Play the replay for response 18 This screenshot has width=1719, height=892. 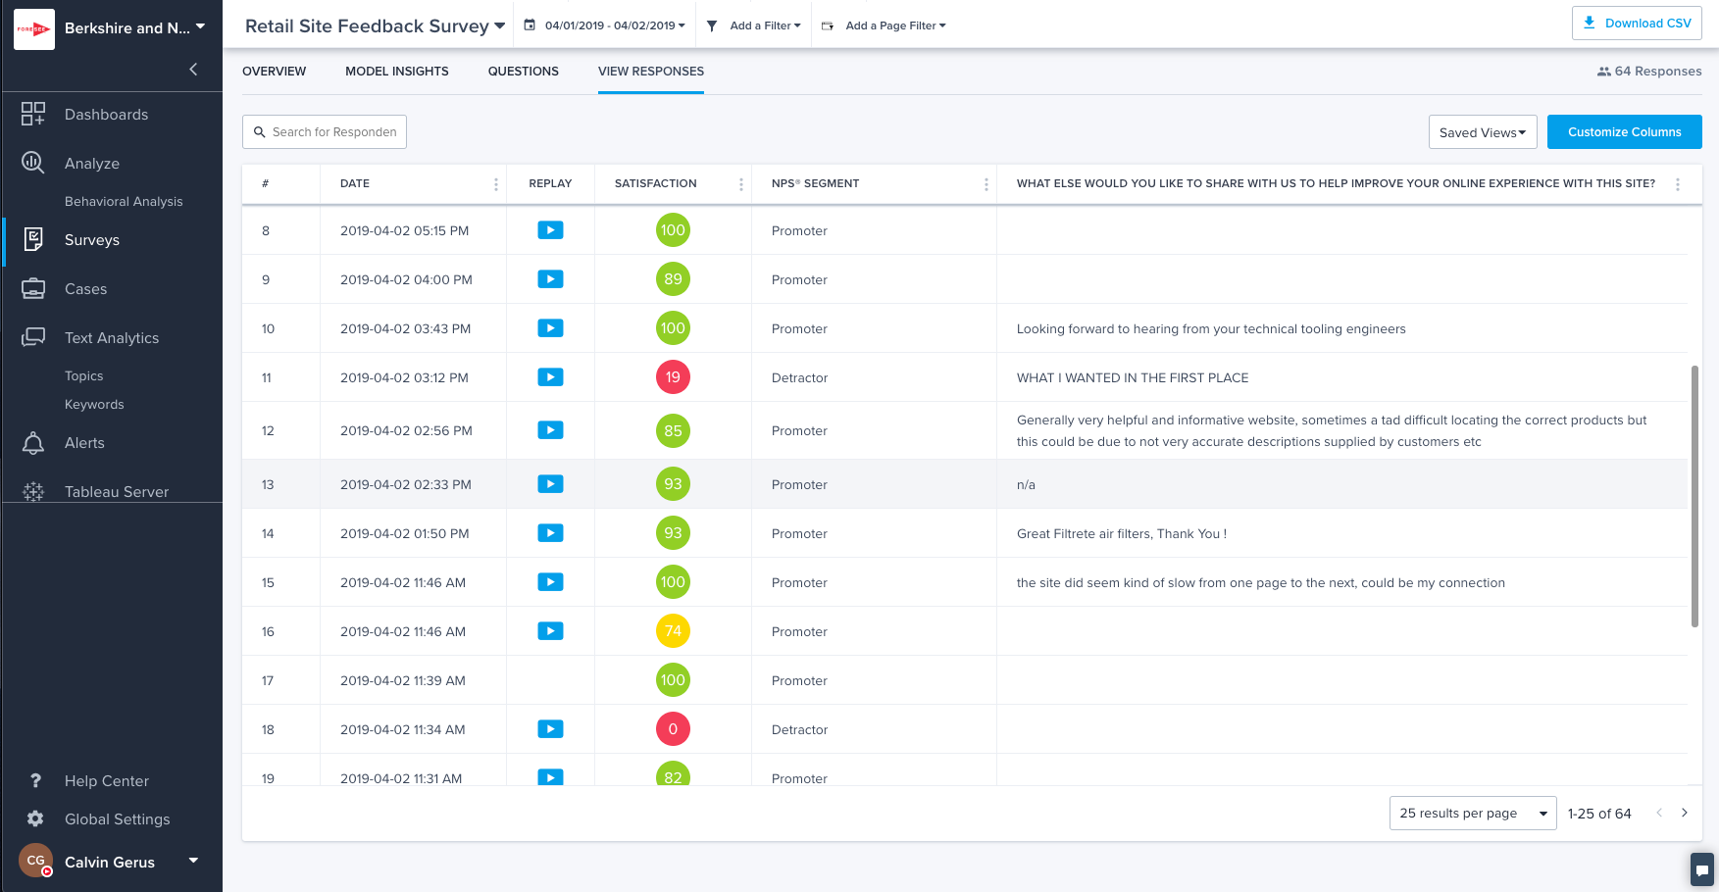pyautogui.click(x=550, y=729)
